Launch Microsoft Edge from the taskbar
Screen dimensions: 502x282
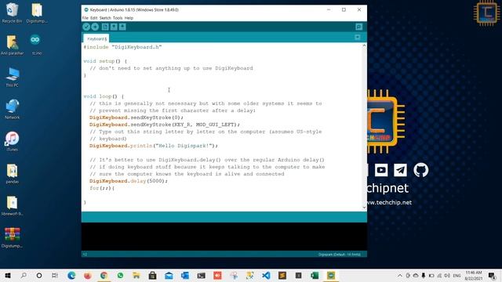[71, 275]
